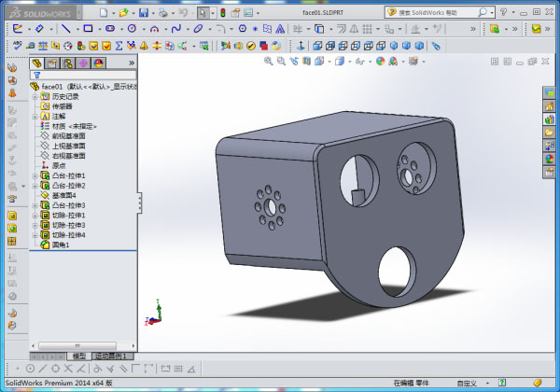Expand the 凸台-拉伸2 feature
This screenshot has width=560, height=392.
(x=35, y=186)
